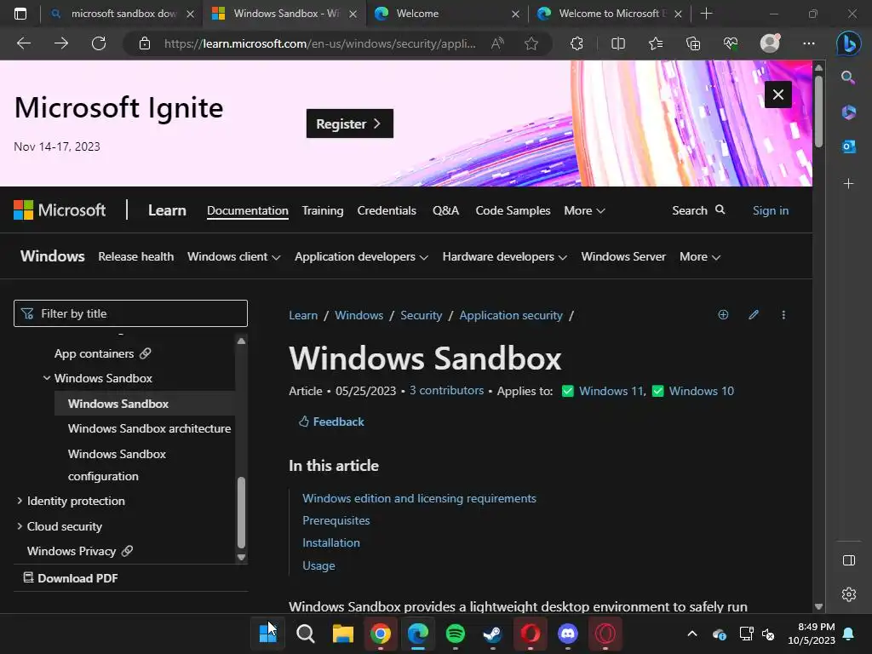Open Outlook icon in Edge sidebar
This screenshot has width=872, height=654.
click(849, 146)
